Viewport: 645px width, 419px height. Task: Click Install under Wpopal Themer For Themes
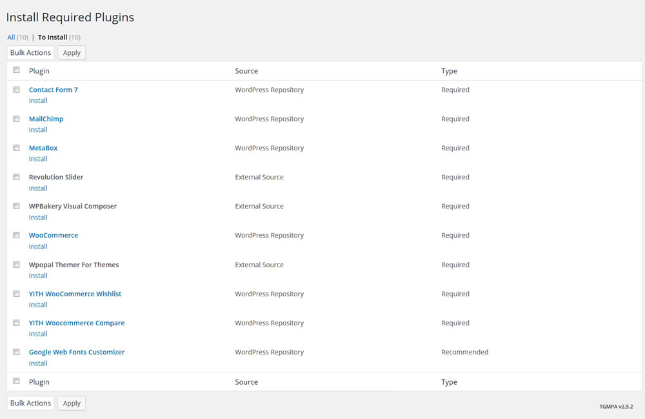pos(38,276)
